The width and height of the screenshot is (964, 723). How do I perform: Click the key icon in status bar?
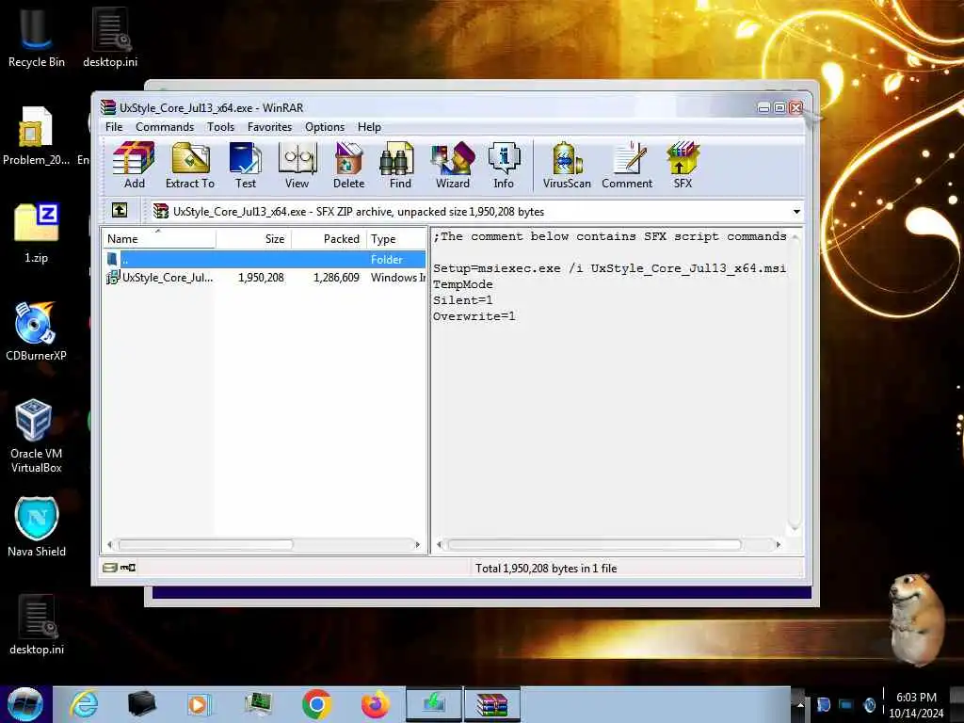[128, 568]
